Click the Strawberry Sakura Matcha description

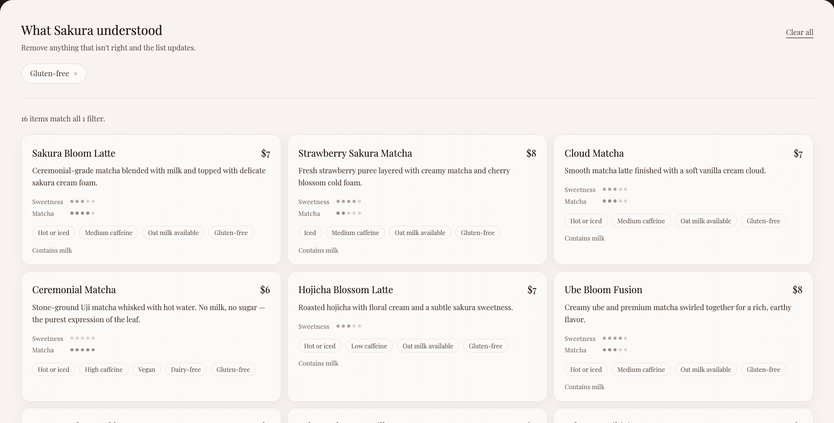tap(404, 177)
